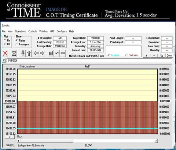Click the wavy lines display icon
The width and height of the screenshot is (176, 150).
pos(63,53)
